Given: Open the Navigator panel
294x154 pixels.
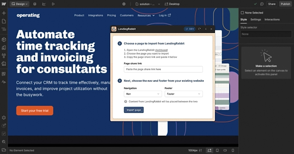Looking at the screenshot, I should [x=4, y=29].
